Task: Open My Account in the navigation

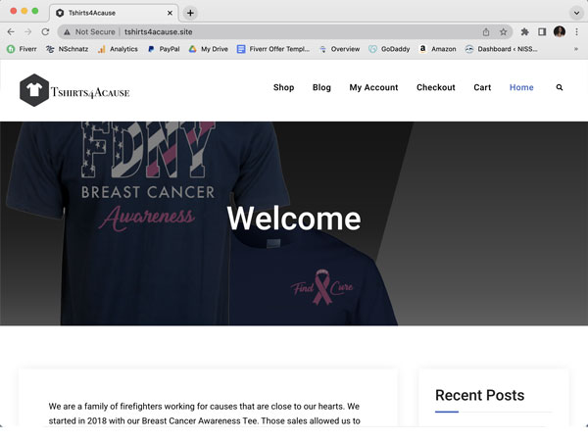Action: point(373,87)
